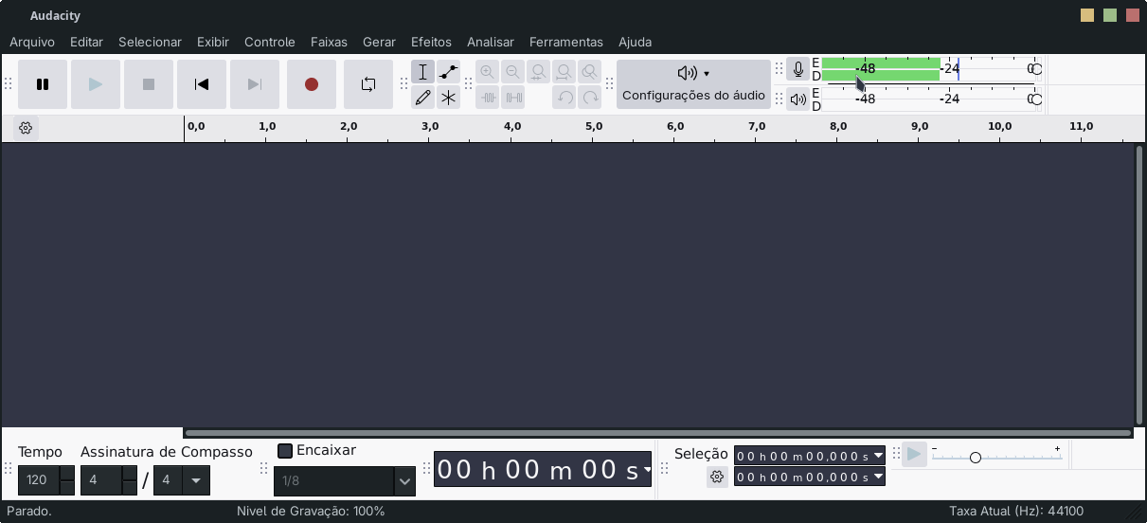Select the Multi-tool asterisk icon

449,98
